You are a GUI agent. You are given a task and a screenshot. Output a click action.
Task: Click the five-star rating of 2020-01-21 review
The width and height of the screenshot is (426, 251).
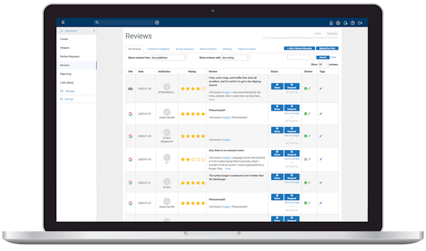point(193,183)
